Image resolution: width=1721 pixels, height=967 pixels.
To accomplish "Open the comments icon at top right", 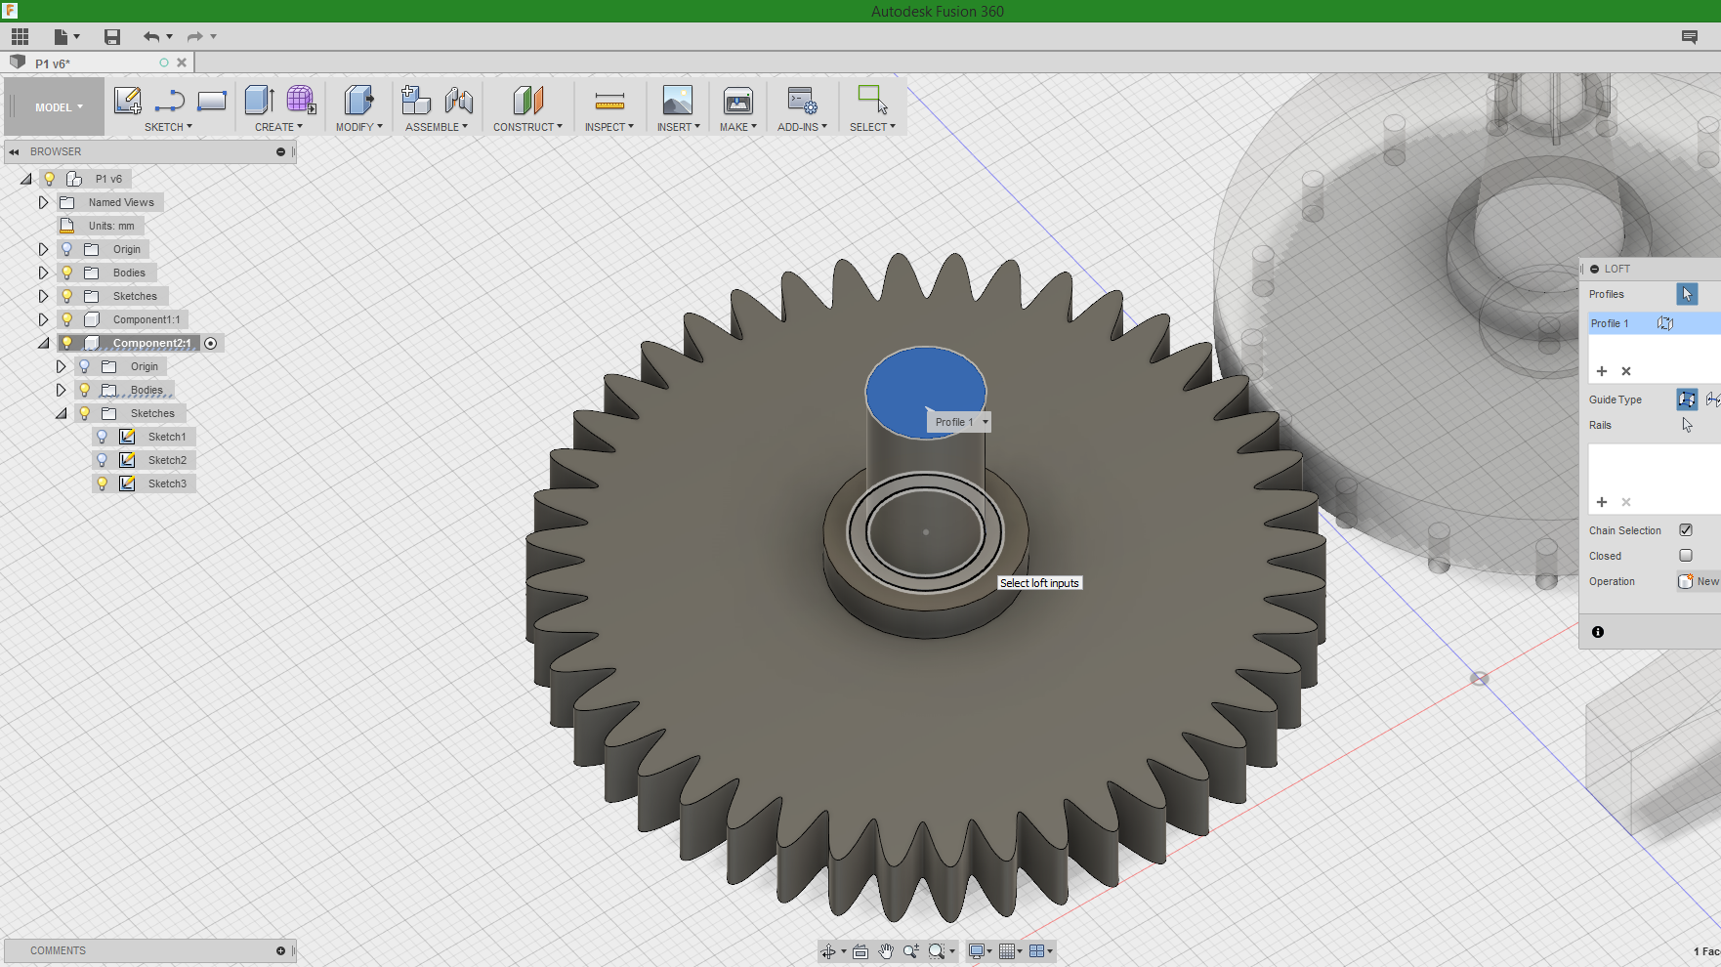I will (x=1690, y=37).
